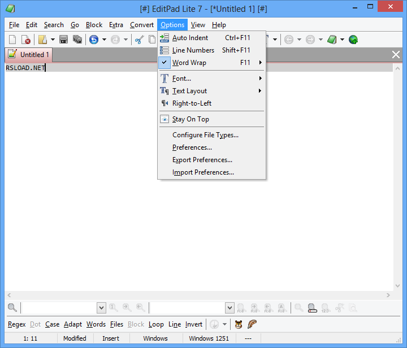Expand the Forward navigation dropdown arrow
407x348 pixels.
(x=321, y=40)
